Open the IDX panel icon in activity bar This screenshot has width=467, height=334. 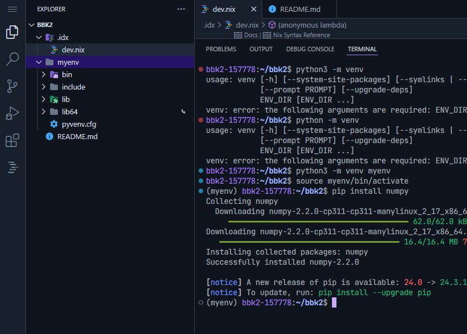12,167
